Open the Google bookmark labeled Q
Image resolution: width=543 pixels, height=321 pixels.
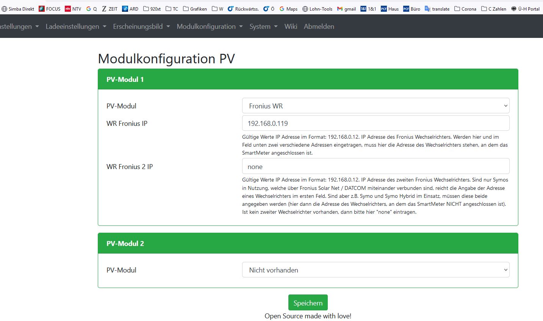[x=92, y=9]
